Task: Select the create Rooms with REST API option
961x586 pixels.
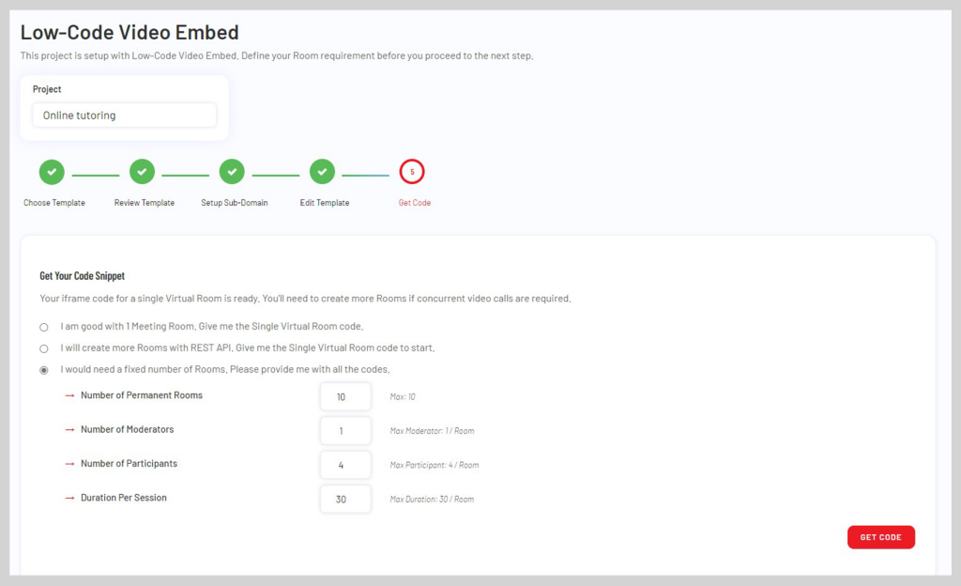Action: [43, 348]
